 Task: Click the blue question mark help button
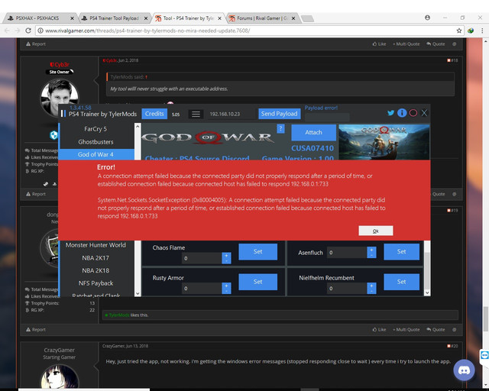[280, 128]
